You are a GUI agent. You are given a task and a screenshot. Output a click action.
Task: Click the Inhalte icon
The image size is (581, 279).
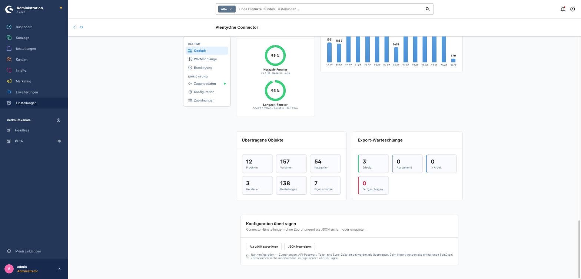9,70
